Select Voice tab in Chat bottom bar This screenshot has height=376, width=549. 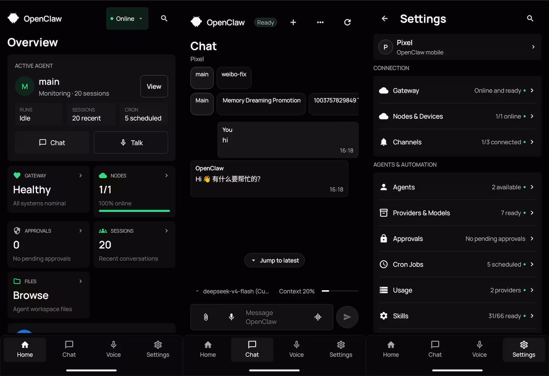pyautogui.click(x=296, y=349)
